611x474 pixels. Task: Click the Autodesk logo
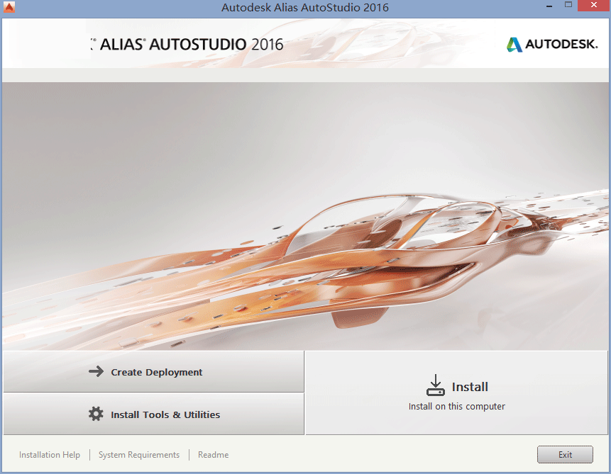tap(552, 45)
